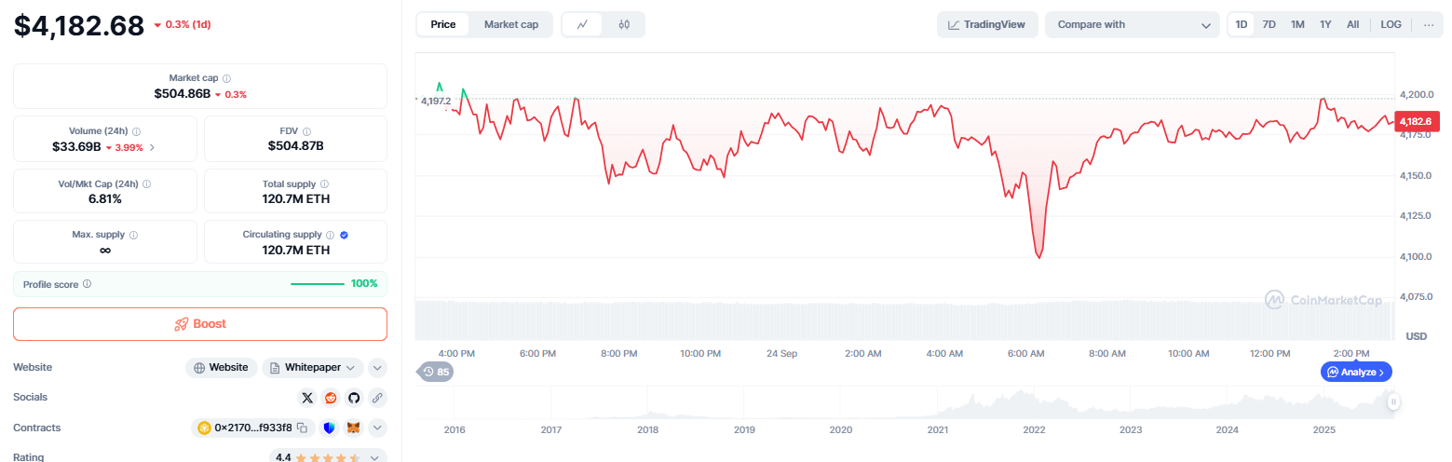The width and height of the screenshot is (1452, 462).
Task: Click the $504.87B FDV value
Action: click(x=295, y=146)
